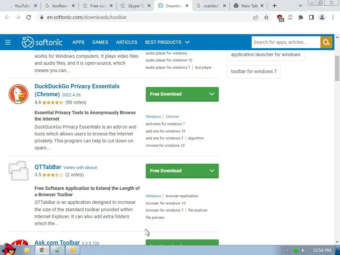This screenshot has width=340, height=255.
Task: Click the padlock site info icon
Action: pyautogui.click(x=42, y=17)
